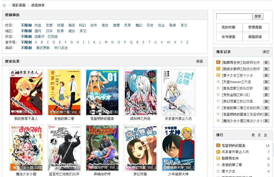Open cover thumbnail of 诚如神之所说
Screen dimensions: 274x177
(x=140, y=92)
